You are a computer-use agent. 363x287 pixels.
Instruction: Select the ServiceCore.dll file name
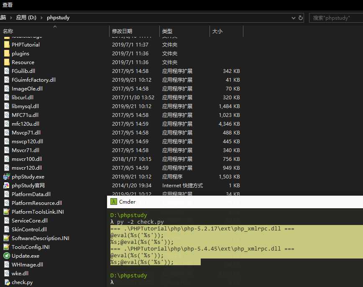30,221
